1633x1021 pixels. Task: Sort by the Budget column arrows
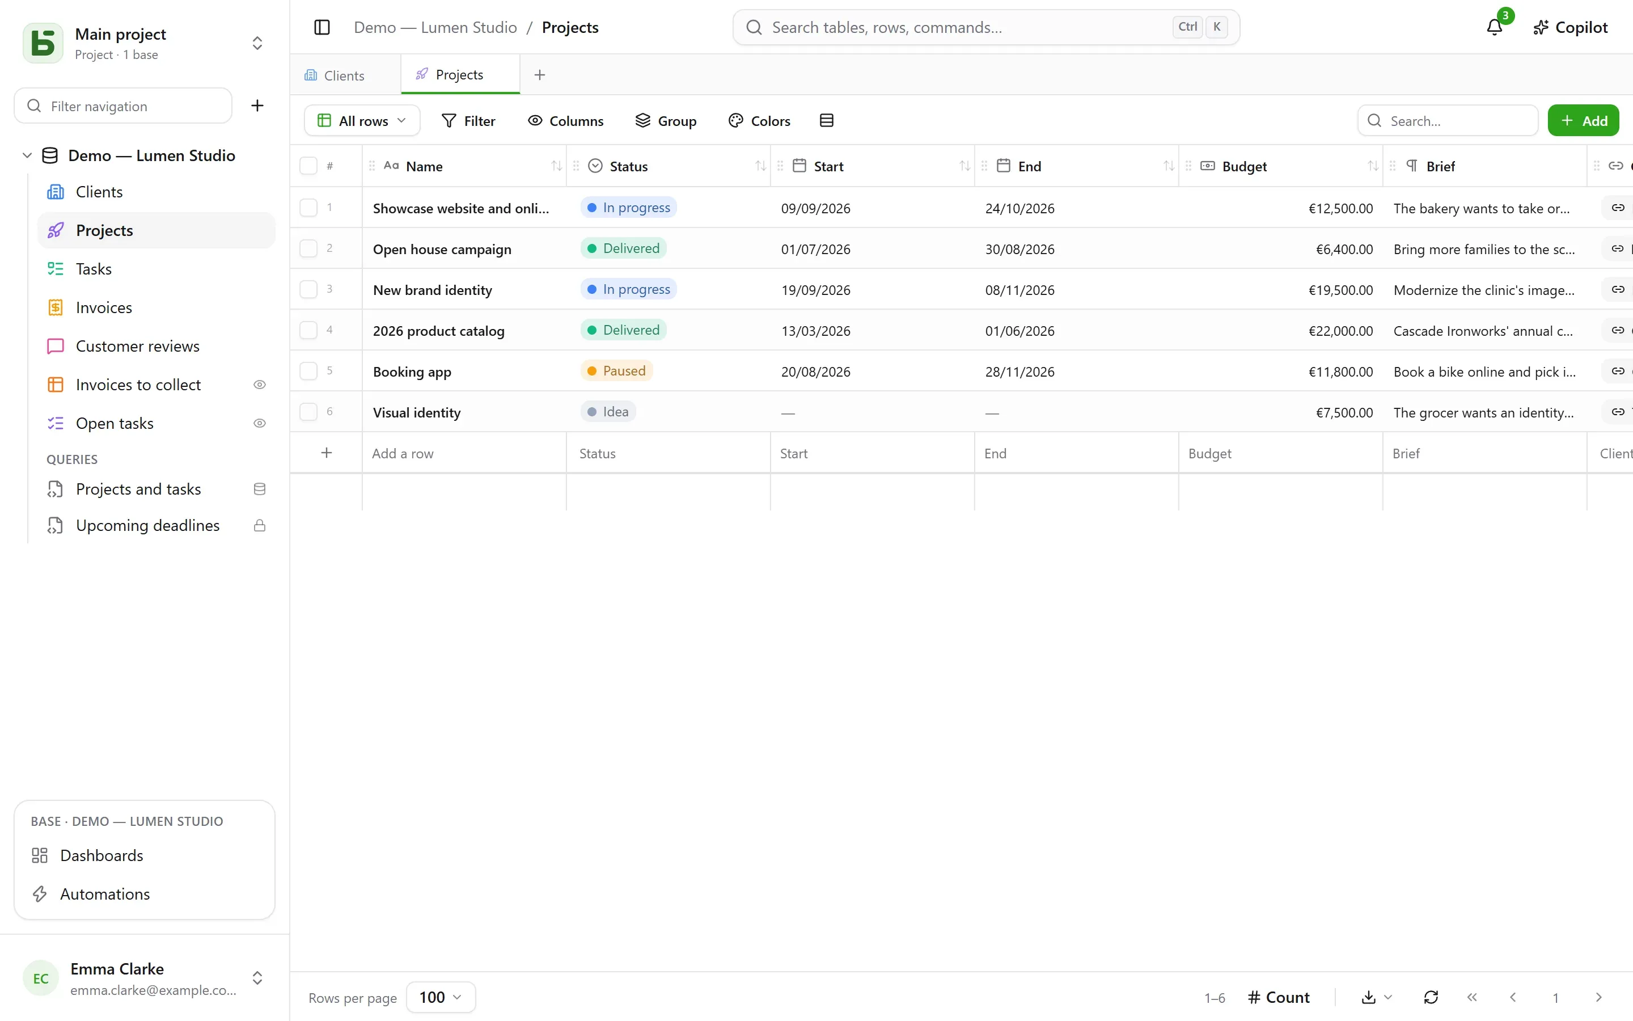[1373, 166]
